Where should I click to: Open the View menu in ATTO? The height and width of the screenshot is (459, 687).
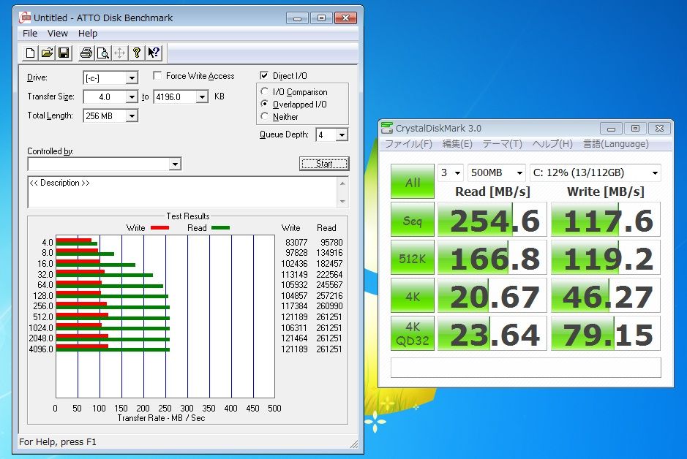point(57,33)
